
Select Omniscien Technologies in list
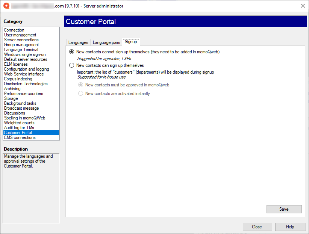click(x=26, y=84)
